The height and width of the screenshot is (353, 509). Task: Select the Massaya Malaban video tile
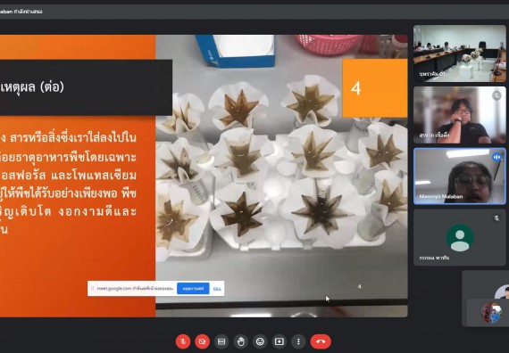pyautogui.click(x=459, y=176)
